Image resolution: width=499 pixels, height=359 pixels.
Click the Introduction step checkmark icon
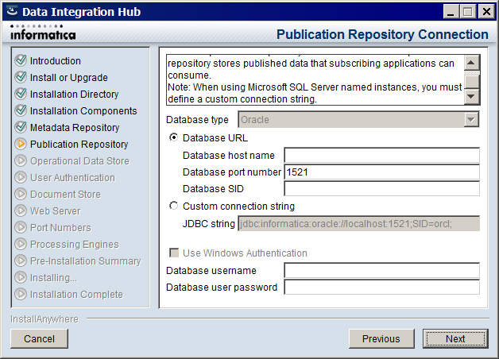tap(21, 60)
